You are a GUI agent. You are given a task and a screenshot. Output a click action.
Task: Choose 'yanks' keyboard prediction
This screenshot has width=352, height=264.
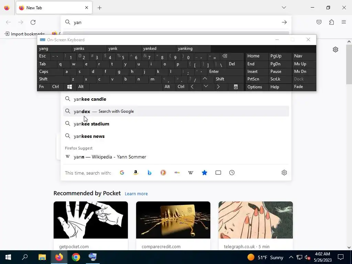tap(89, 48)
